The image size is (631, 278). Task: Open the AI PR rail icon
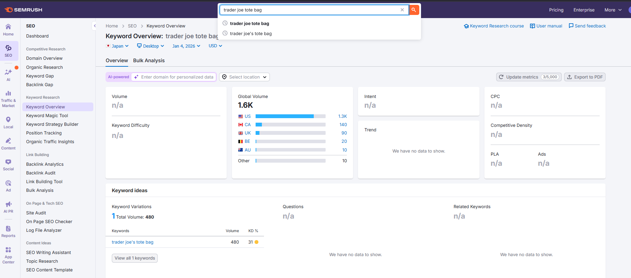click(8, 207)
